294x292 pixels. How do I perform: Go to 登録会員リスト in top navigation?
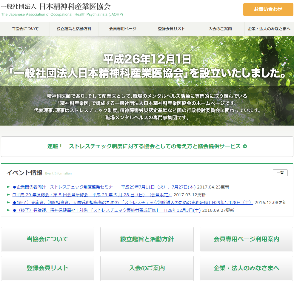[171, 29]
